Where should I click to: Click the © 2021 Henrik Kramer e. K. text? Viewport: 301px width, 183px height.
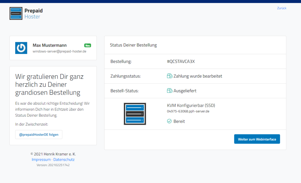[53, 154]
